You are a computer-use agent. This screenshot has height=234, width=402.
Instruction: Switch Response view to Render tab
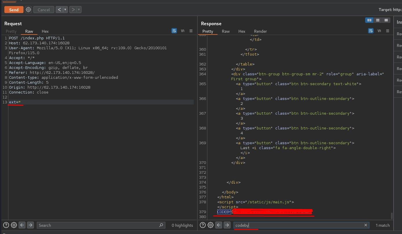click(x=260, y=31)
